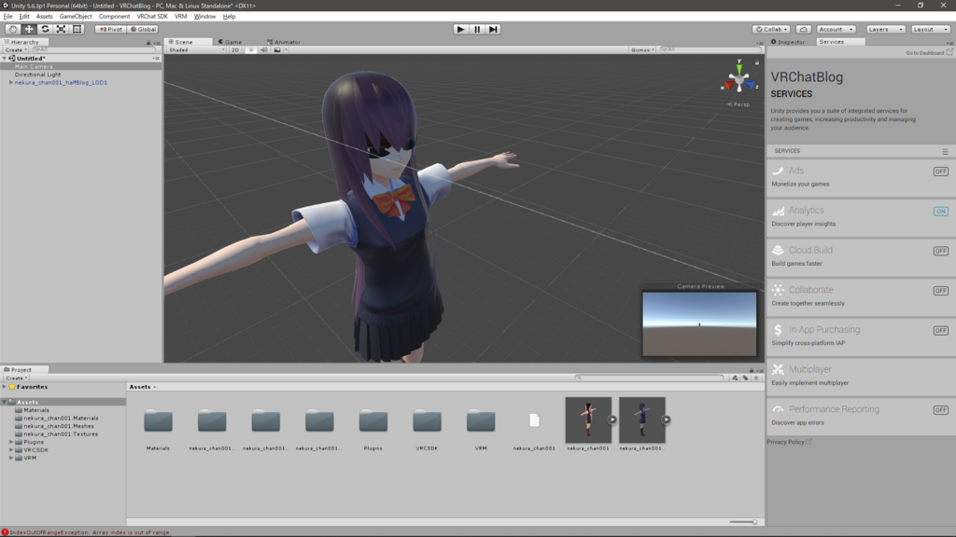Open the Layers dropdown
This screenshot has width=956, height=537.
(885, 29)
